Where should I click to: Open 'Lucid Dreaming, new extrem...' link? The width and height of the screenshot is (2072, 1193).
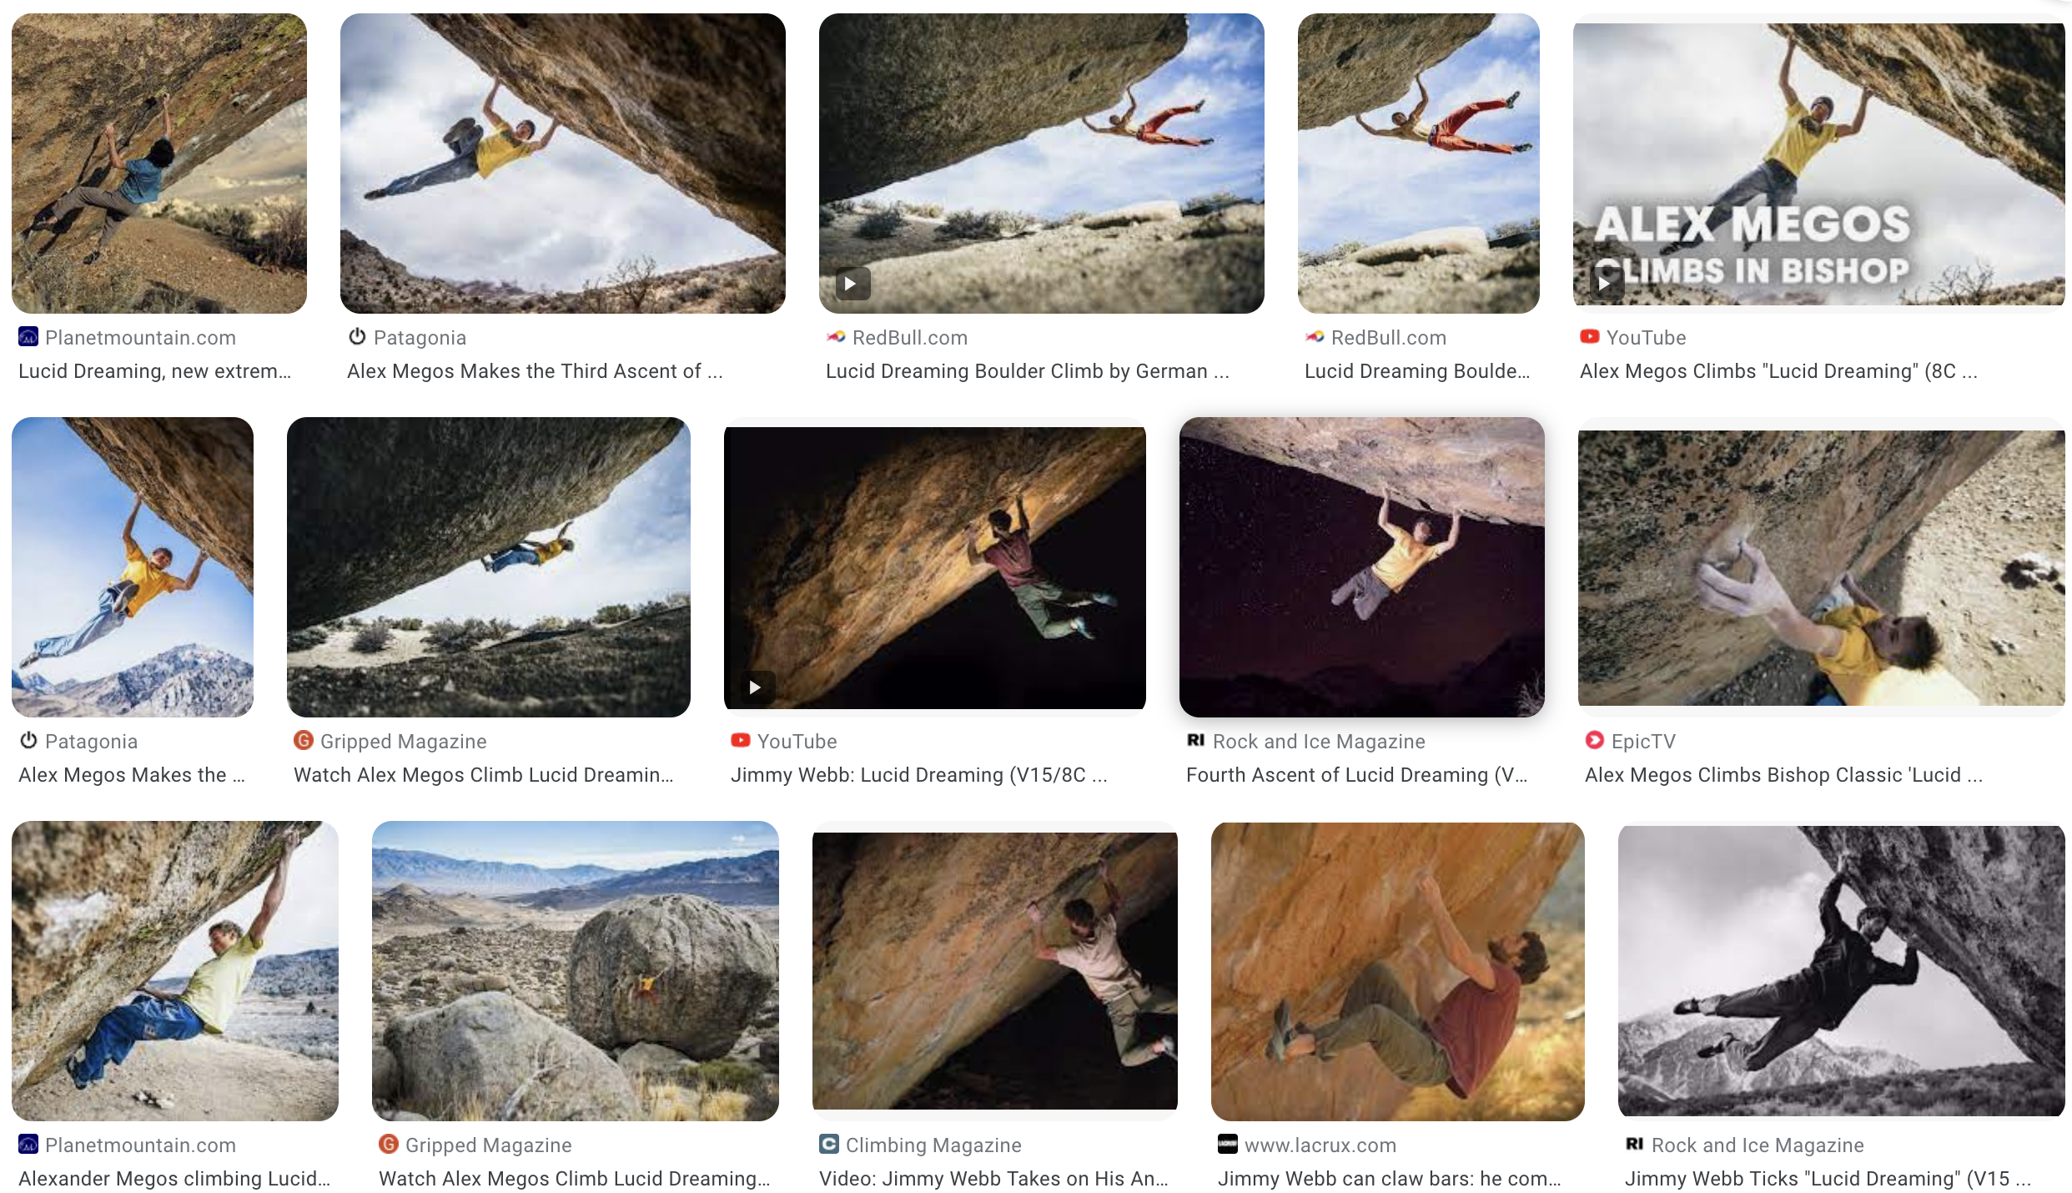pyautogui.click(x=155, y=371)
